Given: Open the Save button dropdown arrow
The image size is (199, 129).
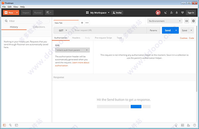Looking at the screenshot, I should [x=191, y=30].
